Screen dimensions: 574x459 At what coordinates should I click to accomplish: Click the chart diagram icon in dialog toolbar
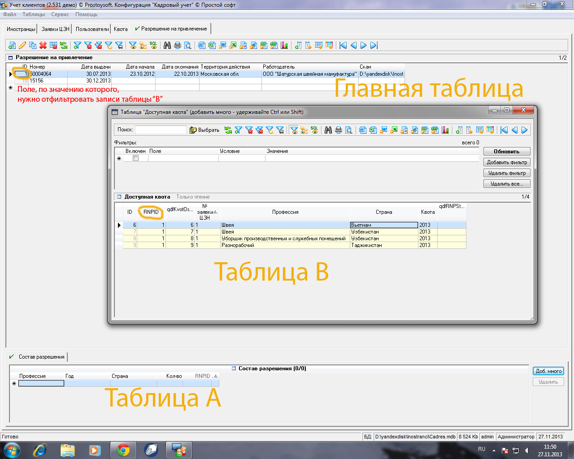coord(445,130)
